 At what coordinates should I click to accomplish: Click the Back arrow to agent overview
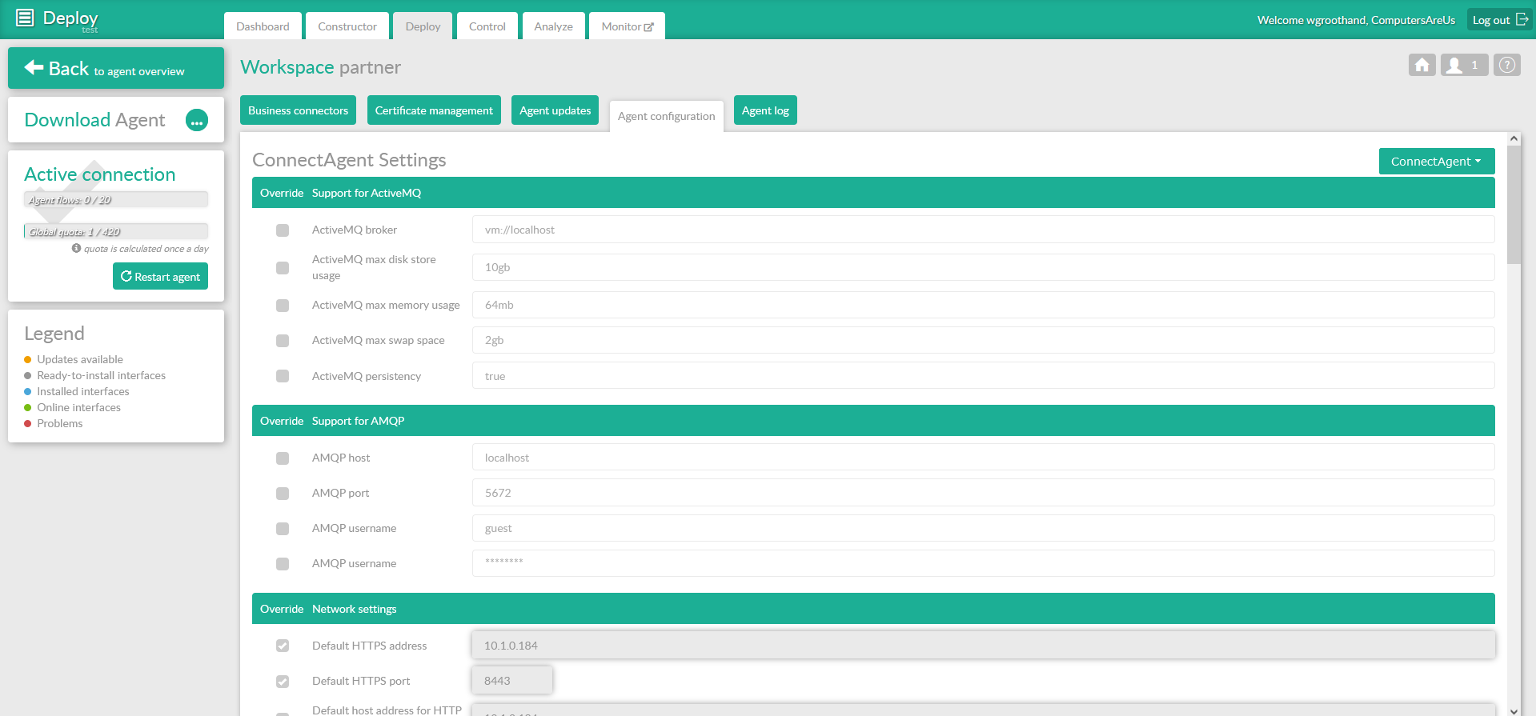(x=34, y=68)
